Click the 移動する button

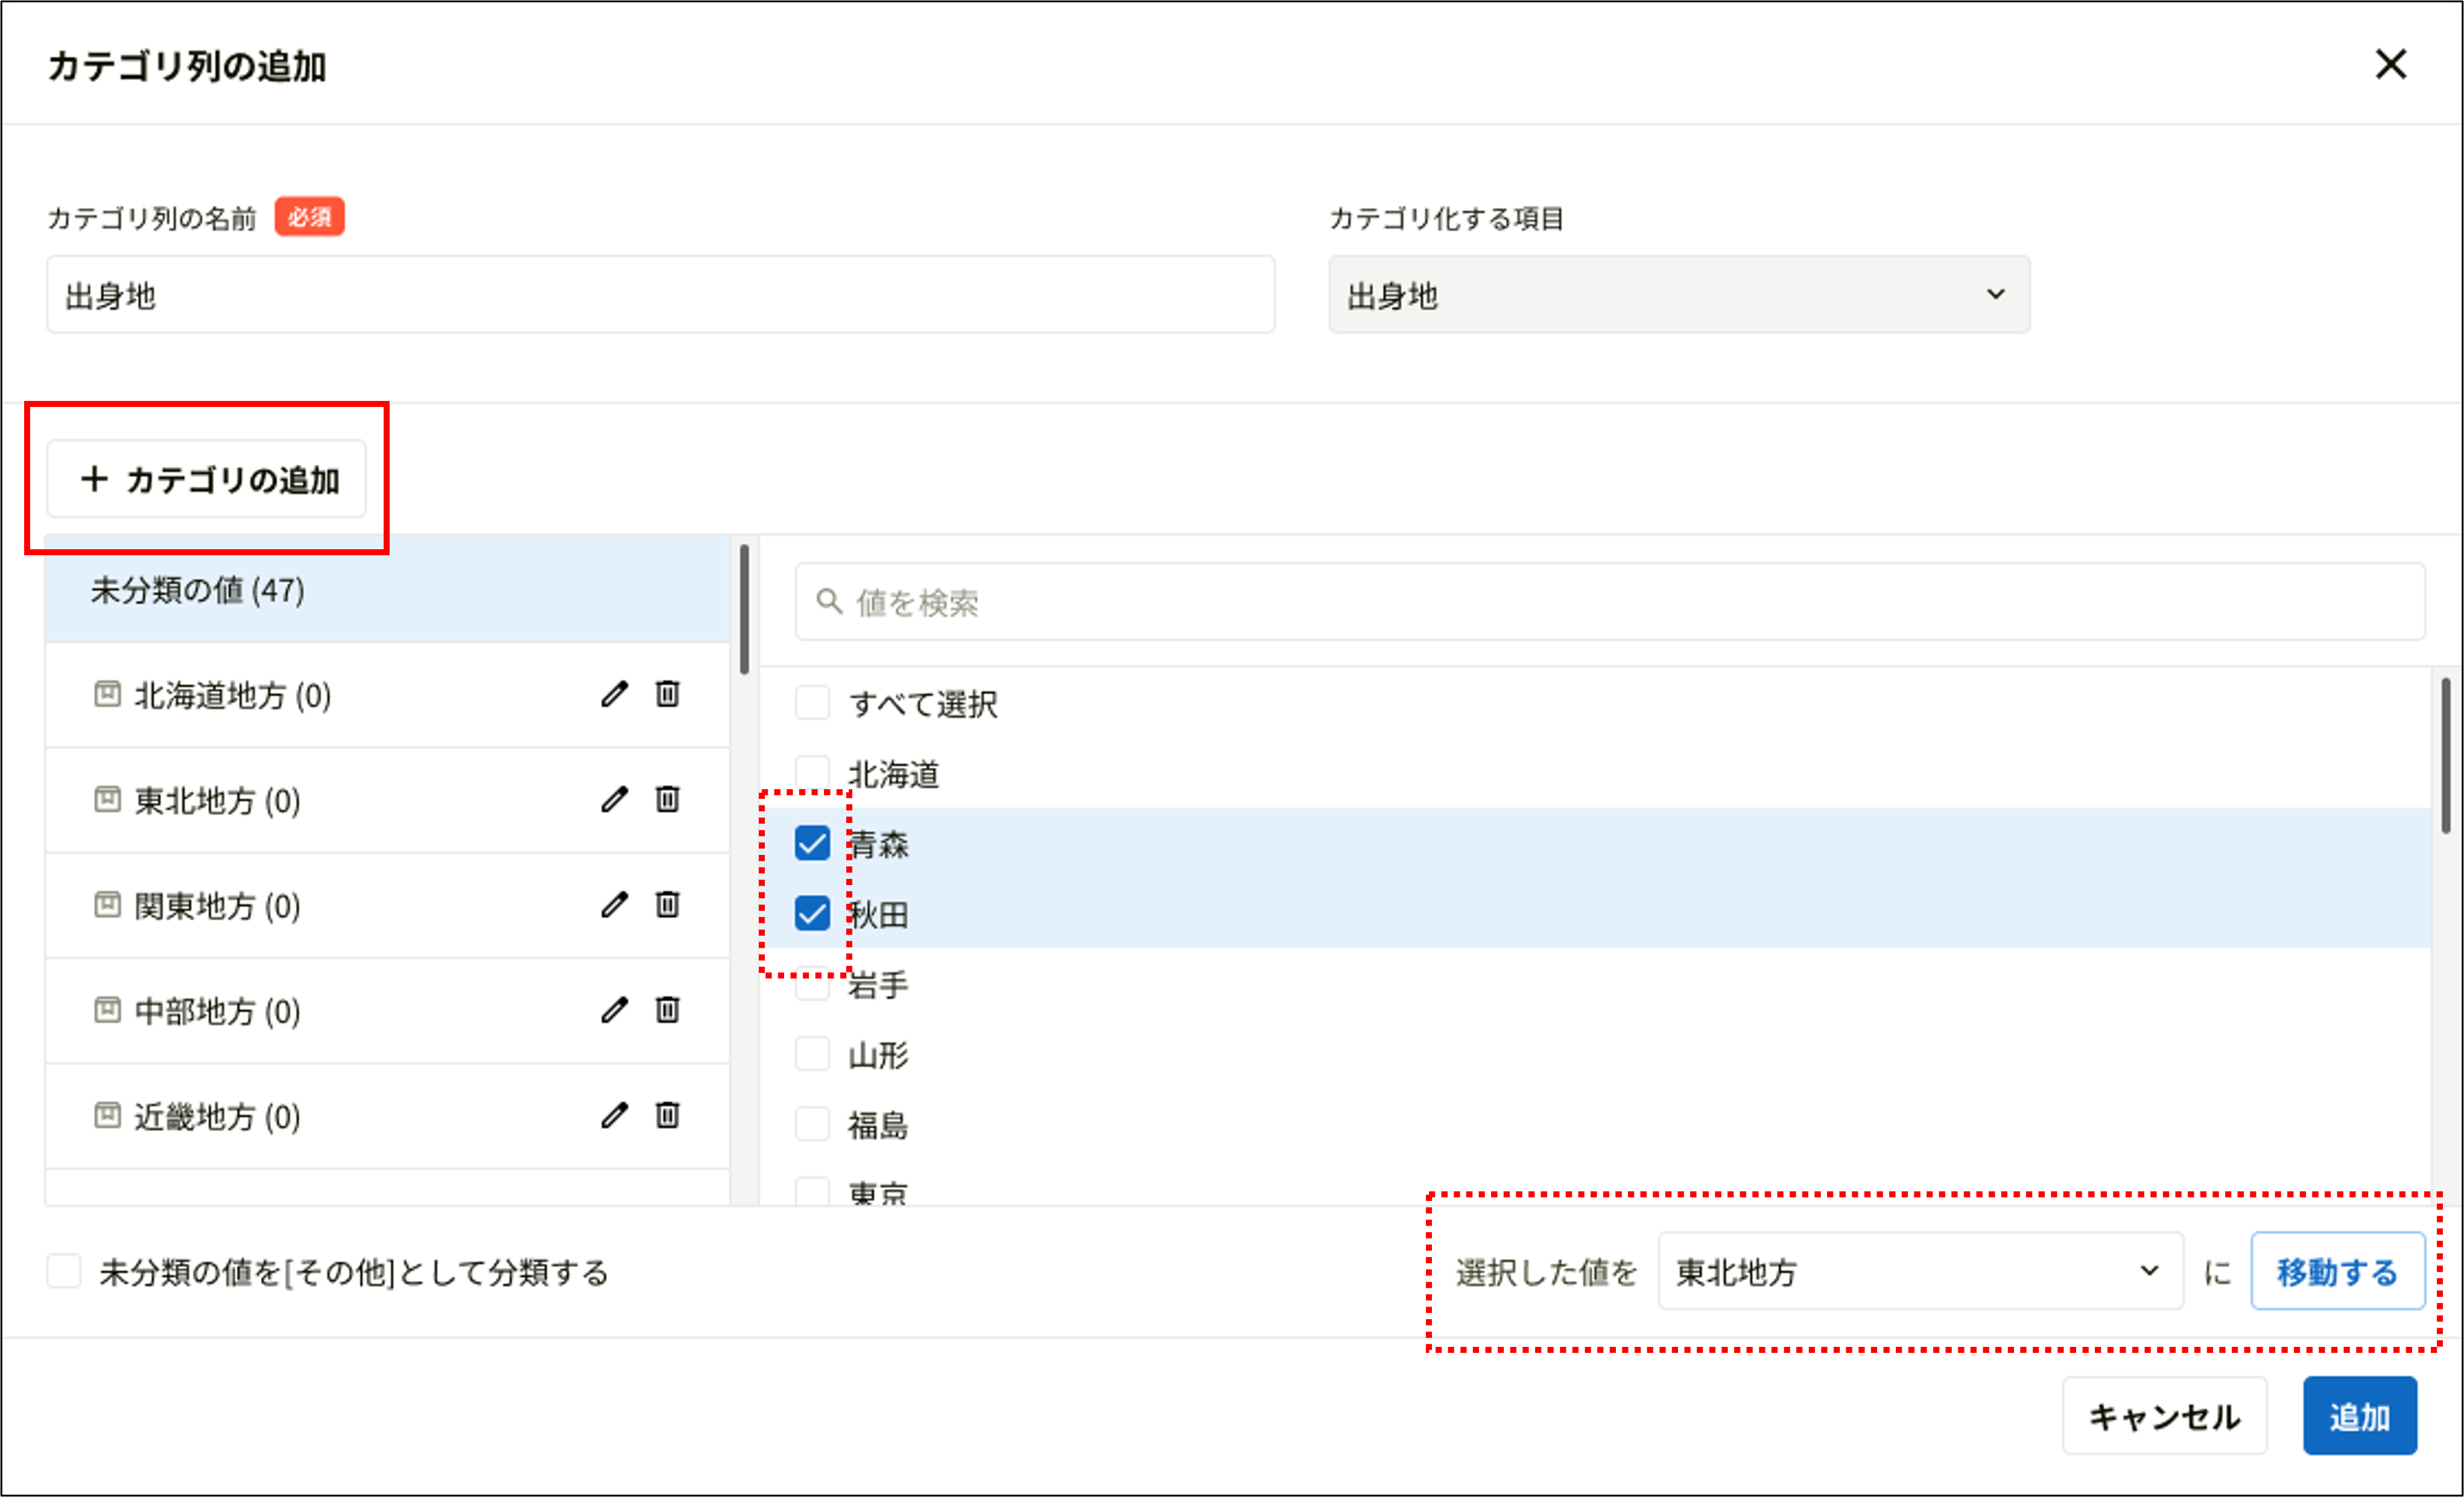tap(2337, 1271)
